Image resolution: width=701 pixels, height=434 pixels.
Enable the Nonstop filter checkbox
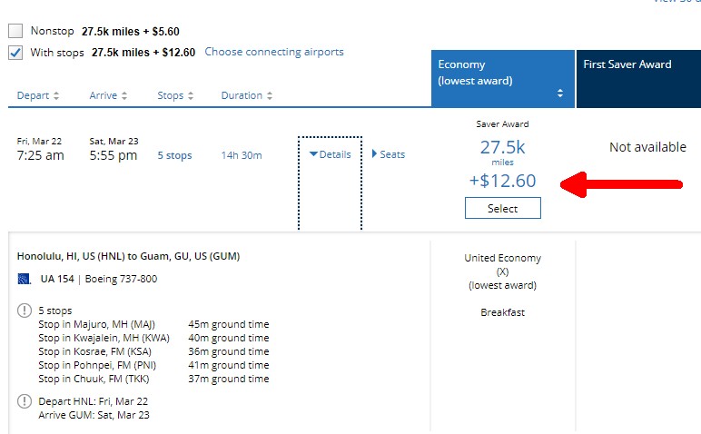point(15,31)
